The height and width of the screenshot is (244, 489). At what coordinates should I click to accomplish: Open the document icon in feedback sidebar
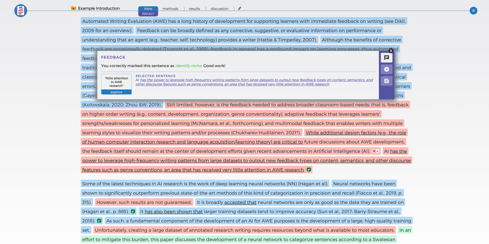pyautogui.click(x=386, y=81)
